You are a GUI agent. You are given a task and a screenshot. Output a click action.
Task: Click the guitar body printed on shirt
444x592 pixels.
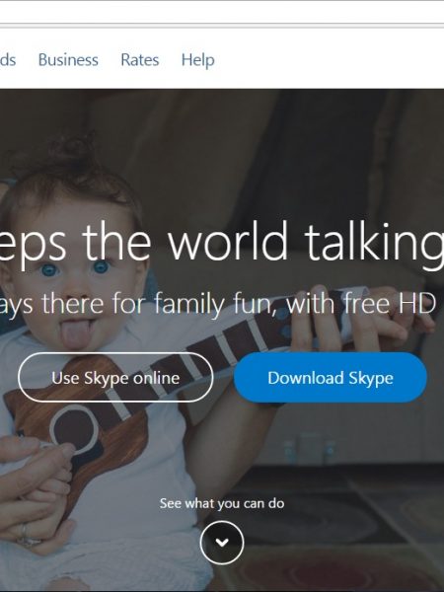click(76, 426)
